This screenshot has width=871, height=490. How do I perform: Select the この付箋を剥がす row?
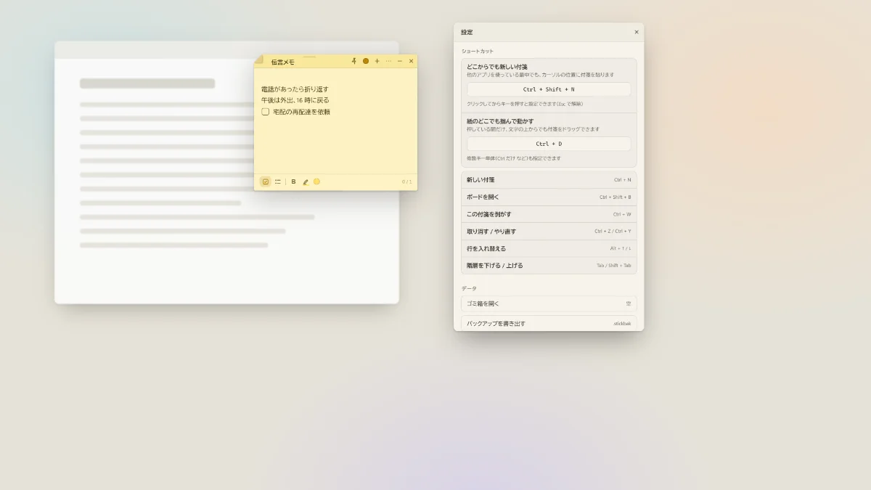549,214
